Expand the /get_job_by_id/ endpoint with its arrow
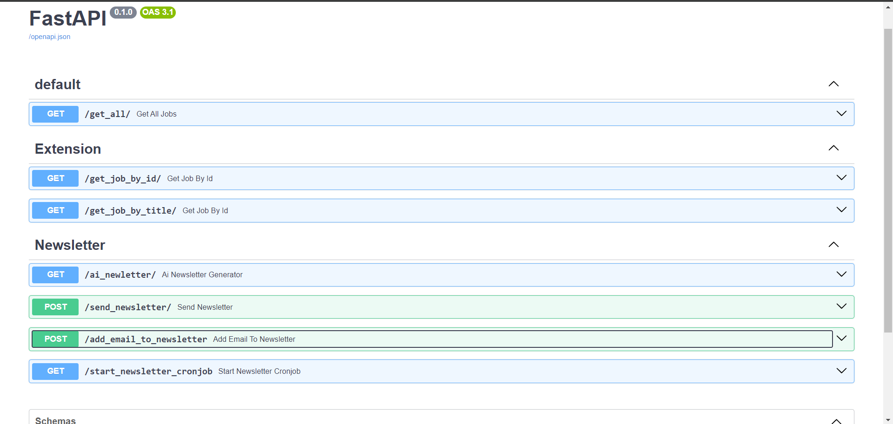This screenshot has height=424, width=893. [x=841, y=178]
